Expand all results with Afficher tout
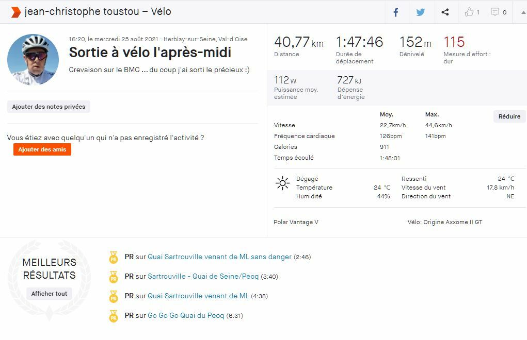Viewport: 527px width, 340px height. tap(49, 294)
